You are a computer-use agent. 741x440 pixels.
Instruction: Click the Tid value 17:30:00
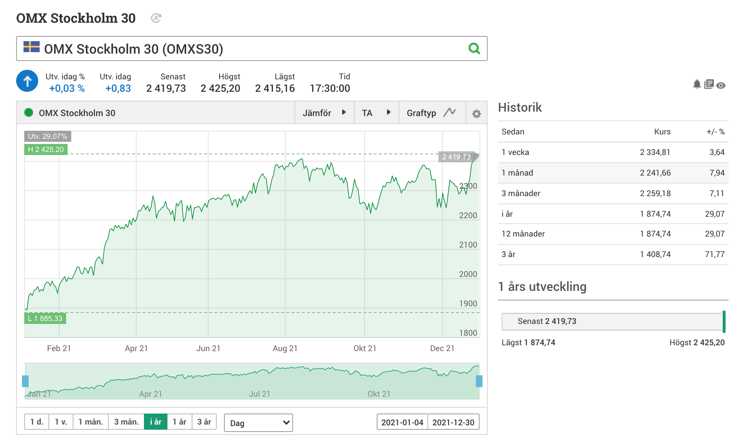[x=330, y=89]
